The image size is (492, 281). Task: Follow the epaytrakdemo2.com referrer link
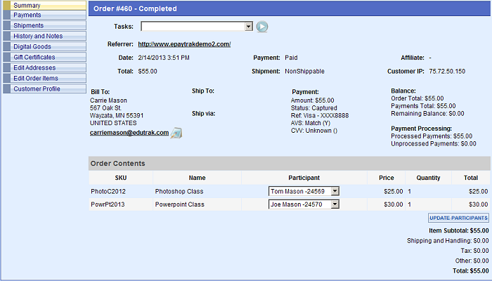pos(184,44)
